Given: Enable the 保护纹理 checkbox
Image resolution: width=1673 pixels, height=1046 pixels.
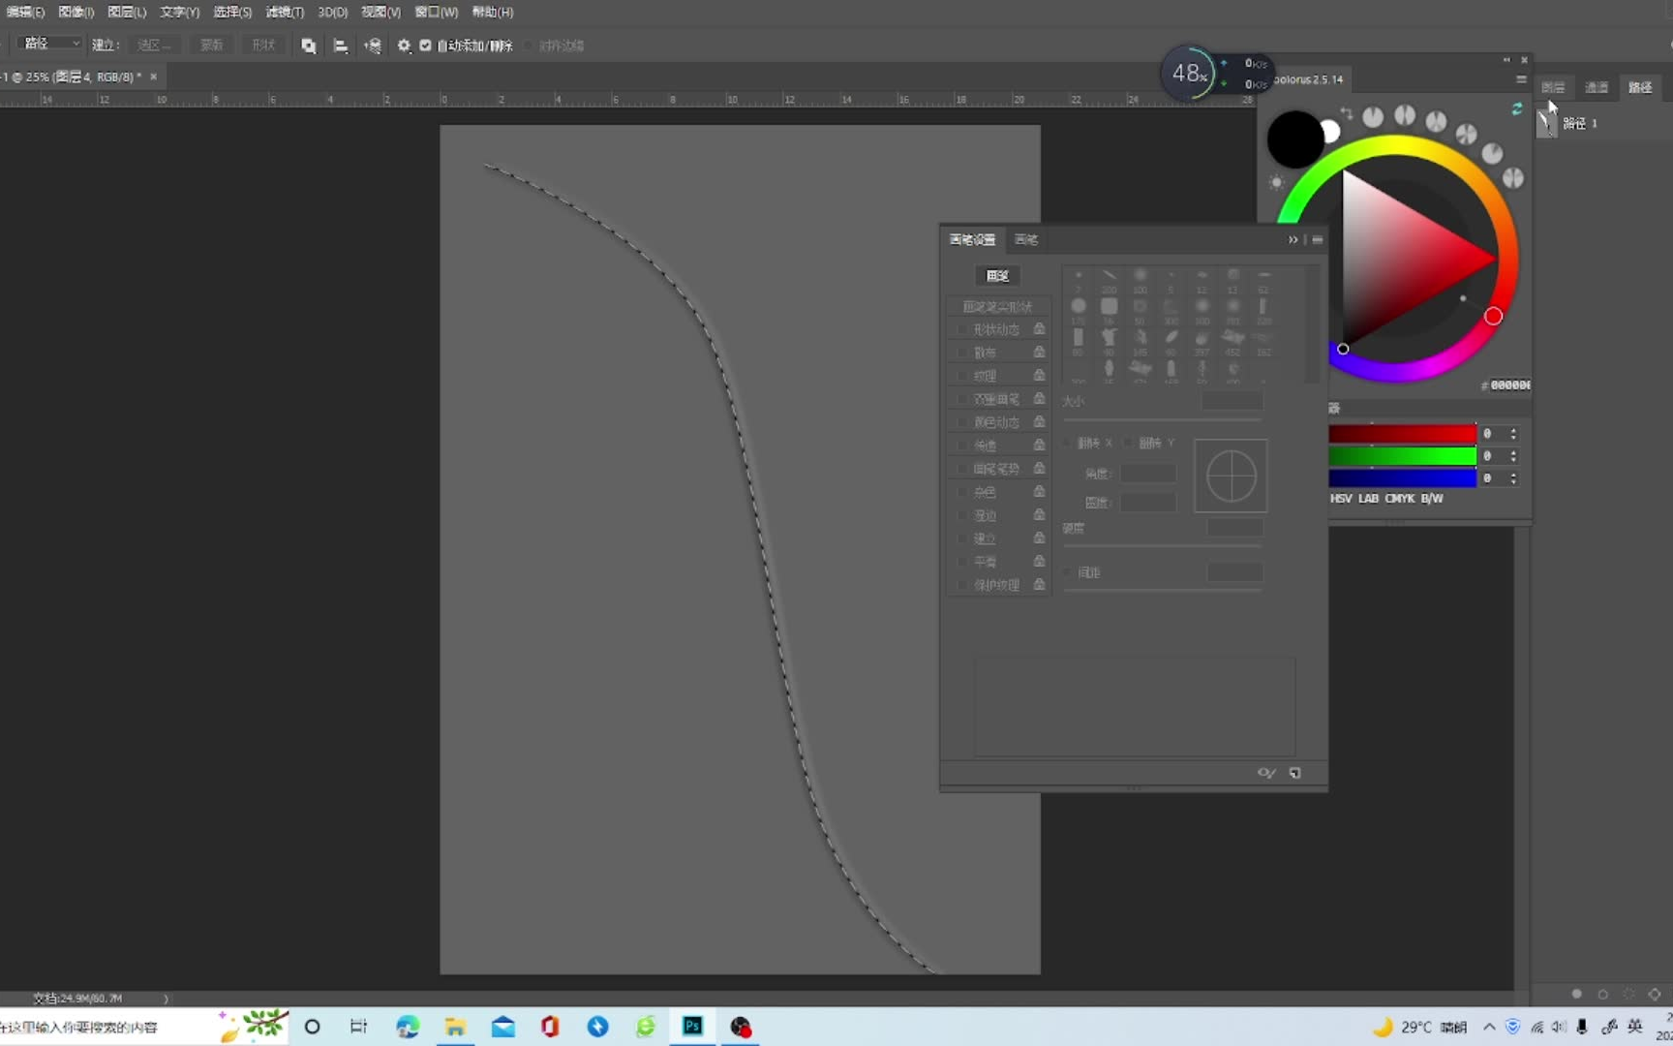Looking at the screenshot, I should [x=962, y=585].
